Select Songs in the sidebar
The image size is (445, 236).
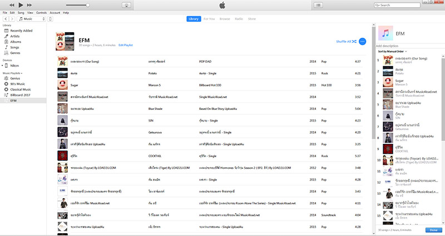click(14, 47)
